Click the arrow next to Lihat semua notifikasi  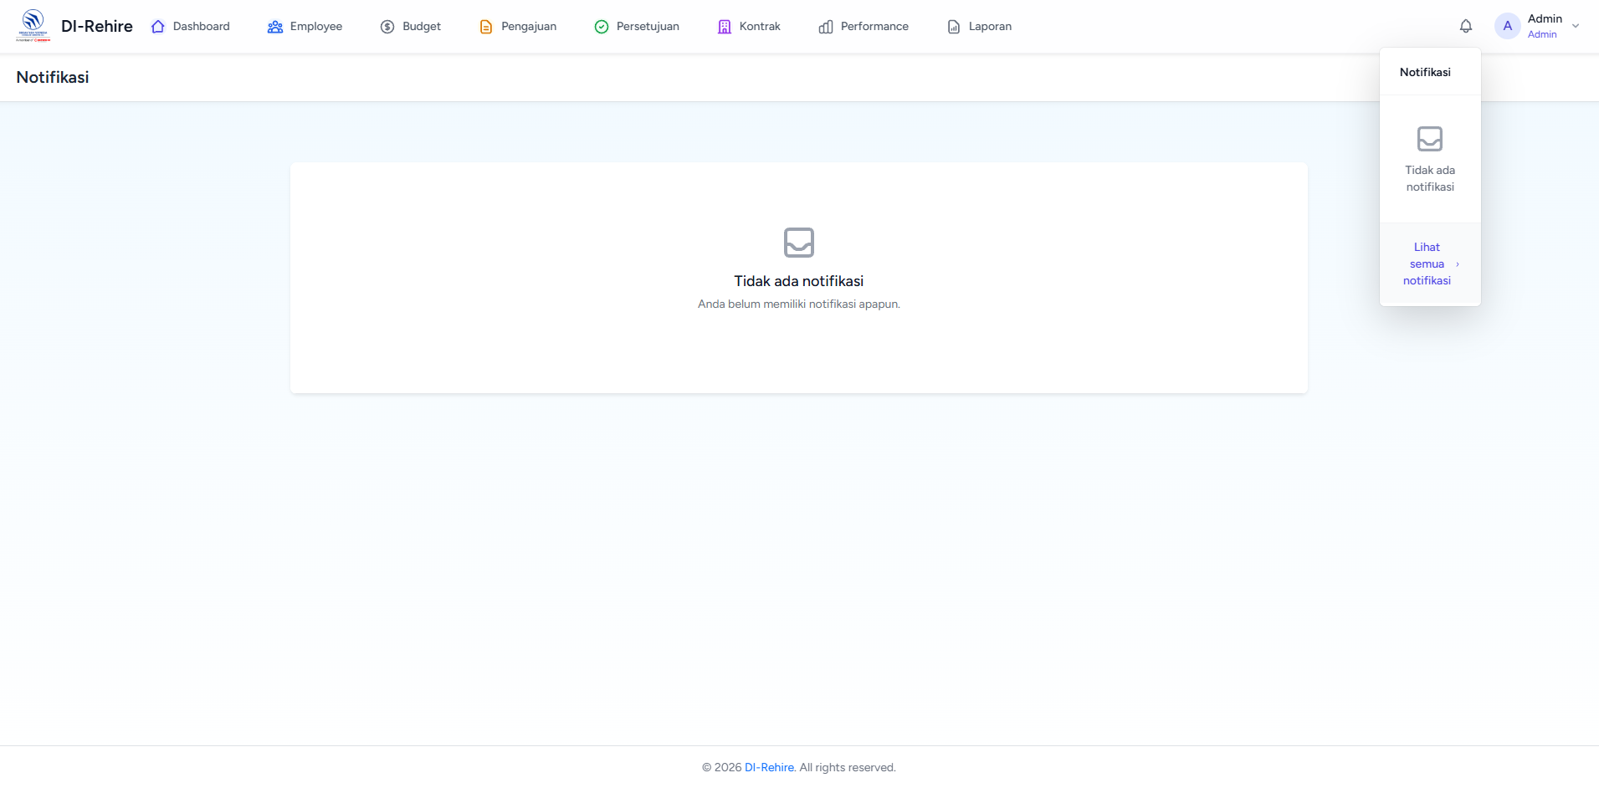[x=1458, y=264]
